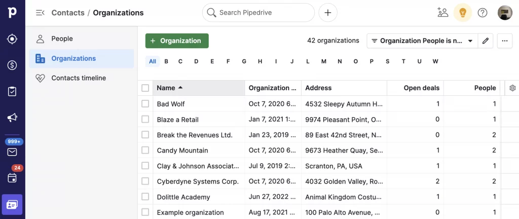
Task: Click the green Organization add button
Action: (177, 41)
